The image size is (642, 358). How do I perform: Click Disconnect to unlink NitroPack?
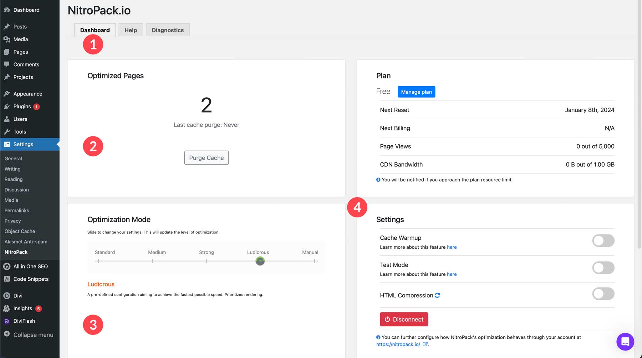click(x=404, y=319)
